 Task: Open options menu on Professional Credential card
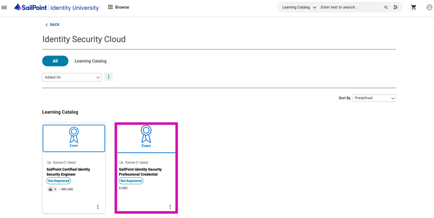coord(170,207)
